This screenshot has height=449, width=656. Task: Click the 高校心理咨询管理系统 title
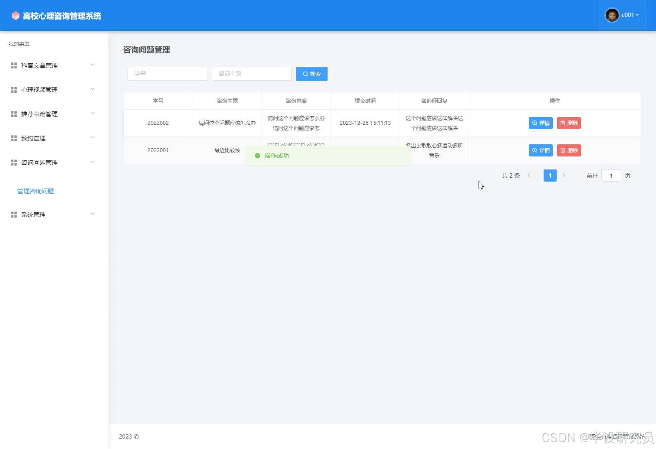62,16
